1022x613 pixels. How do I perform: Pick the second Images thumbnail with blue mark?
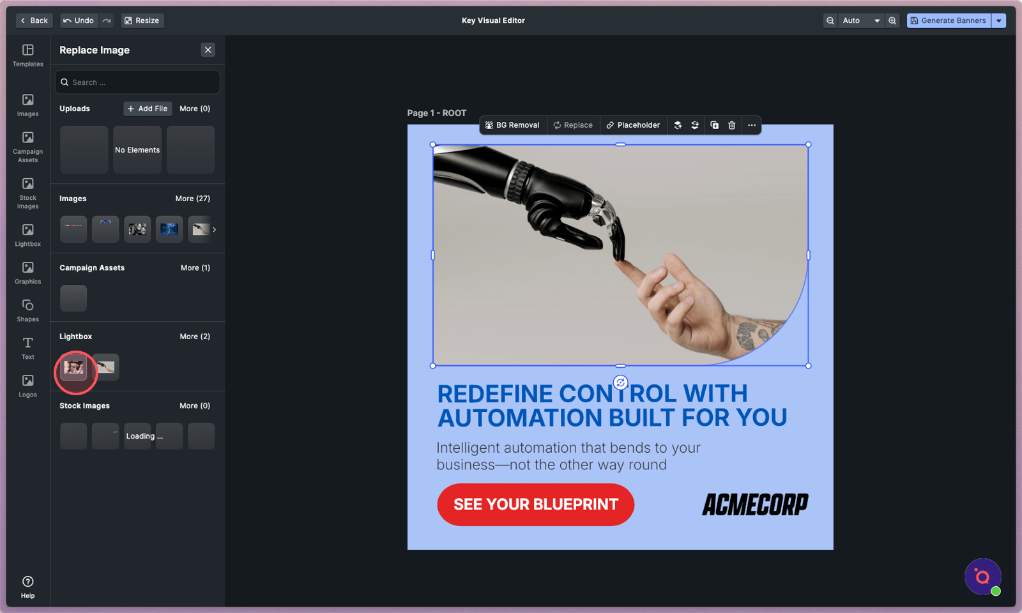click(x=105, y=229)
